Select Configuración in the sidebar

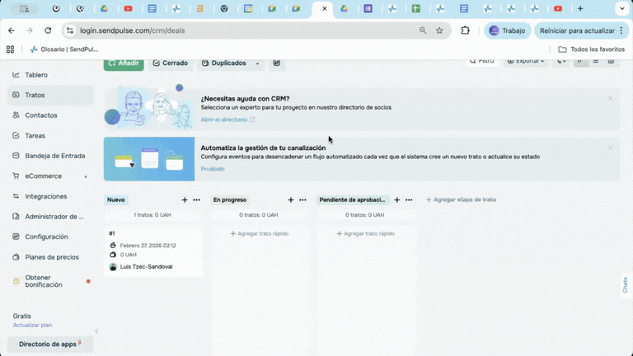(46, 237)
